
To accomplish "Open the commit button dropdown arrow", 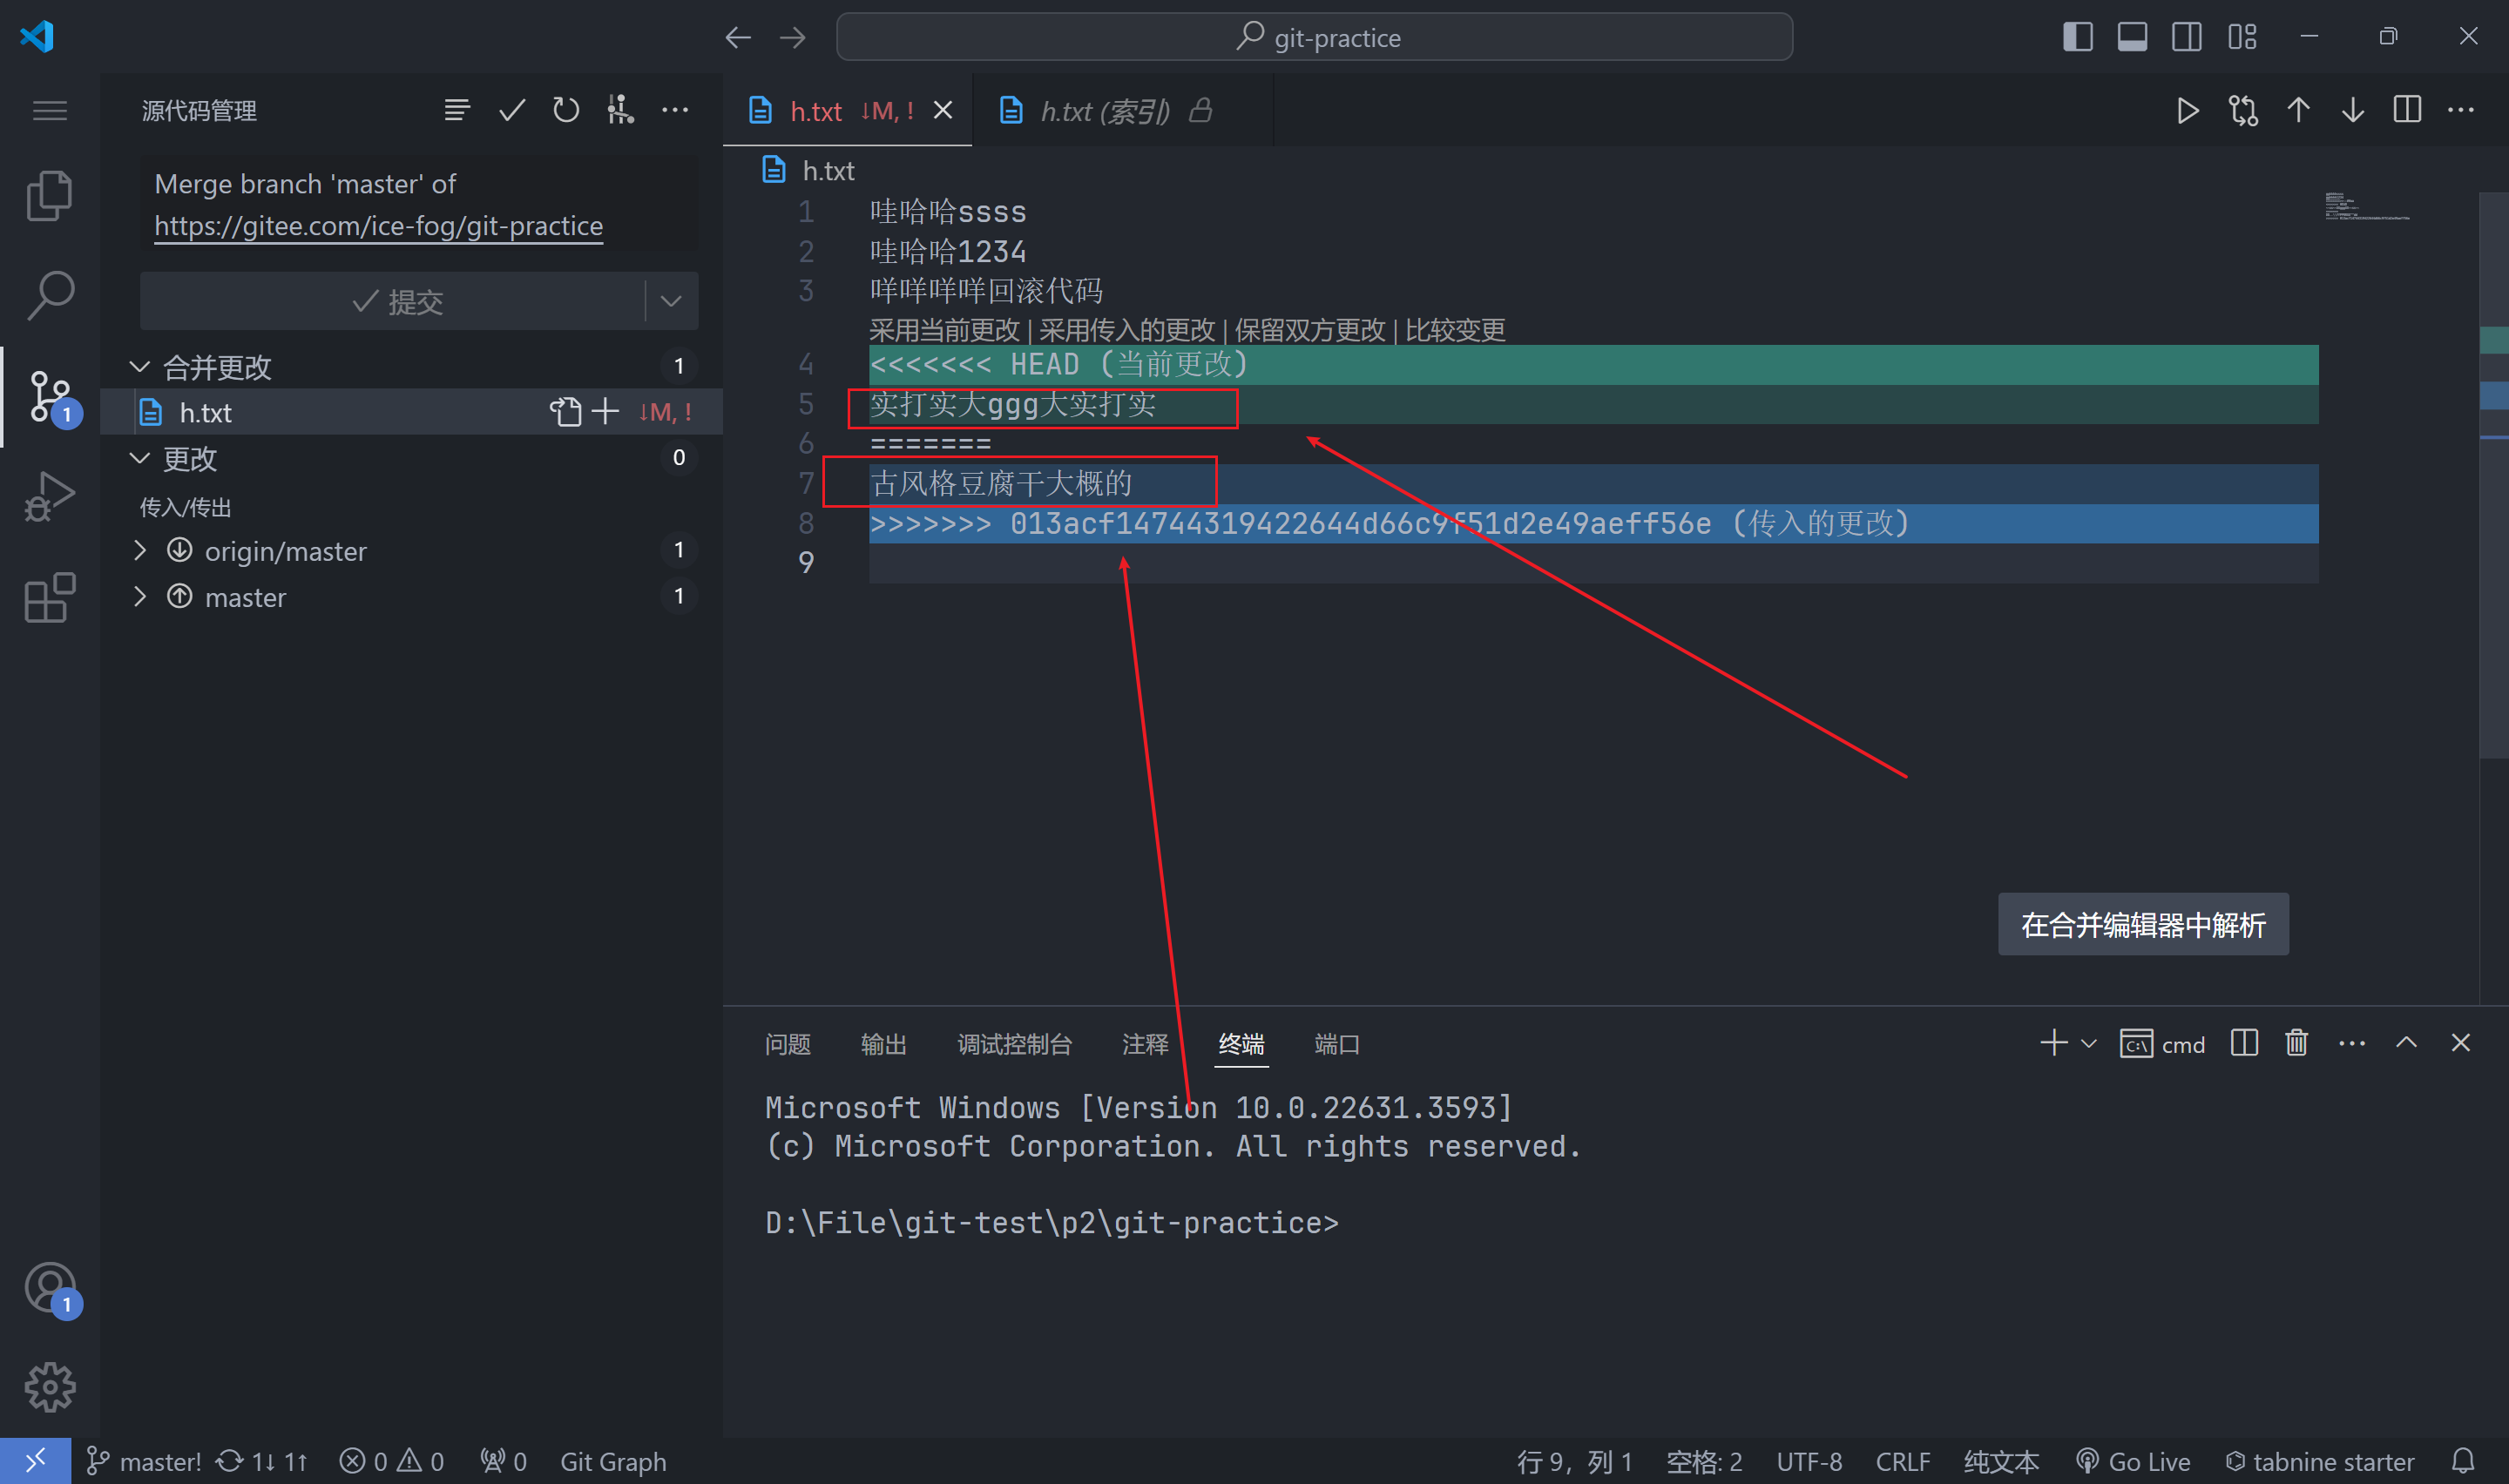I will (x=671, y=301).
